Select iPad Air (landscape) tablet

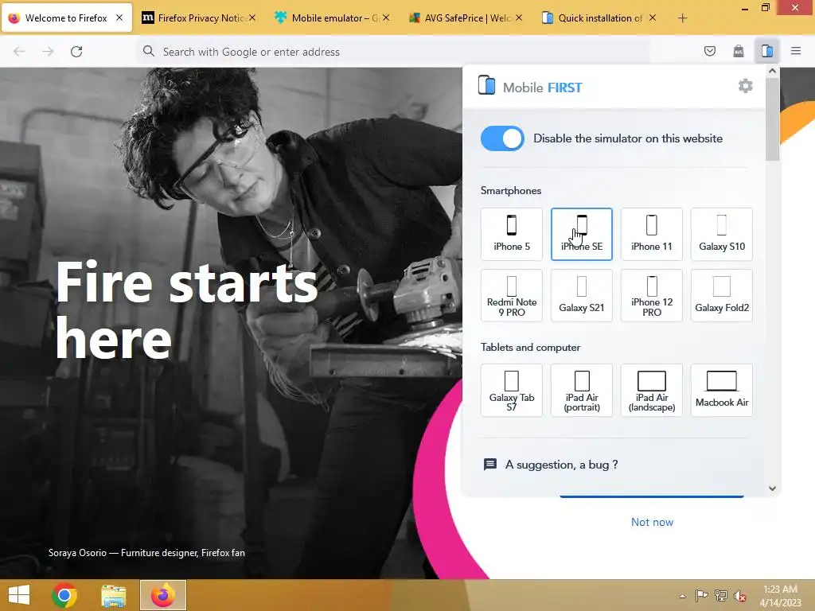651,390
